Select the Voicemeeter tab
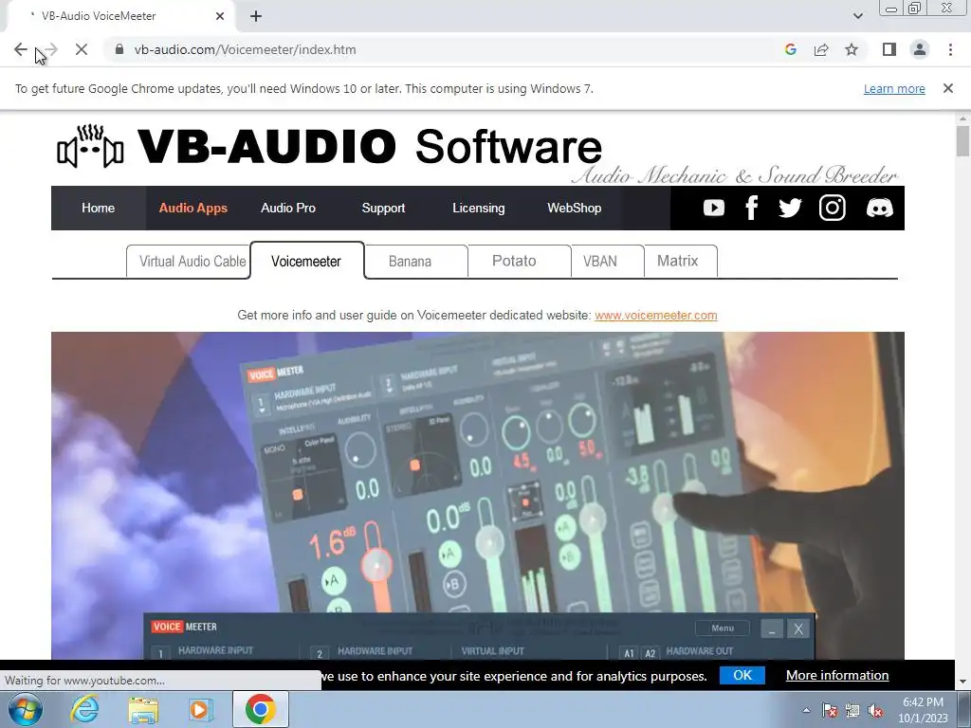Viewport: 971px width, 728px height. 306,261
